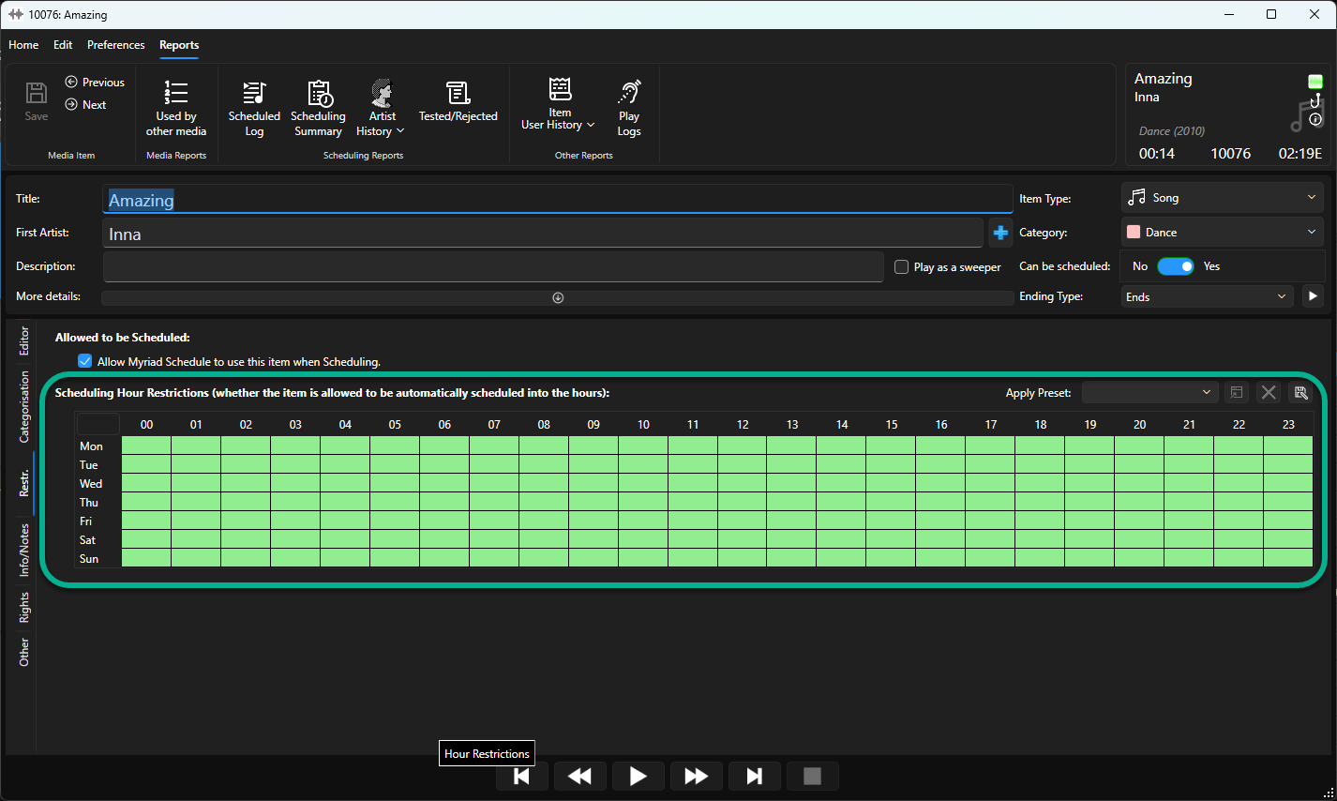1337x801 pixels.
Task: Click the Monday 00 hour green cell
Action: 146,446
